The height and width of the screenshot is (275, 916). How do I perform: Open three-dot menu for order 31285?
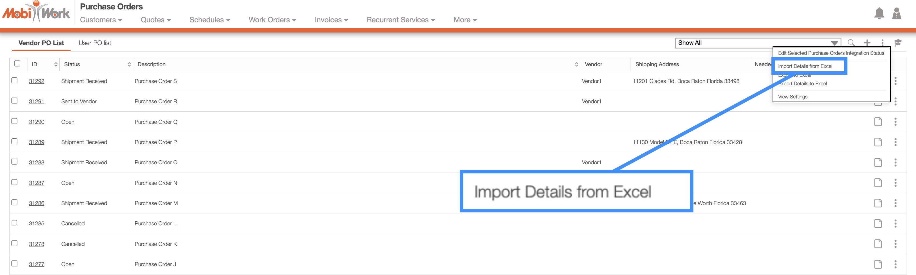(895, 224)
